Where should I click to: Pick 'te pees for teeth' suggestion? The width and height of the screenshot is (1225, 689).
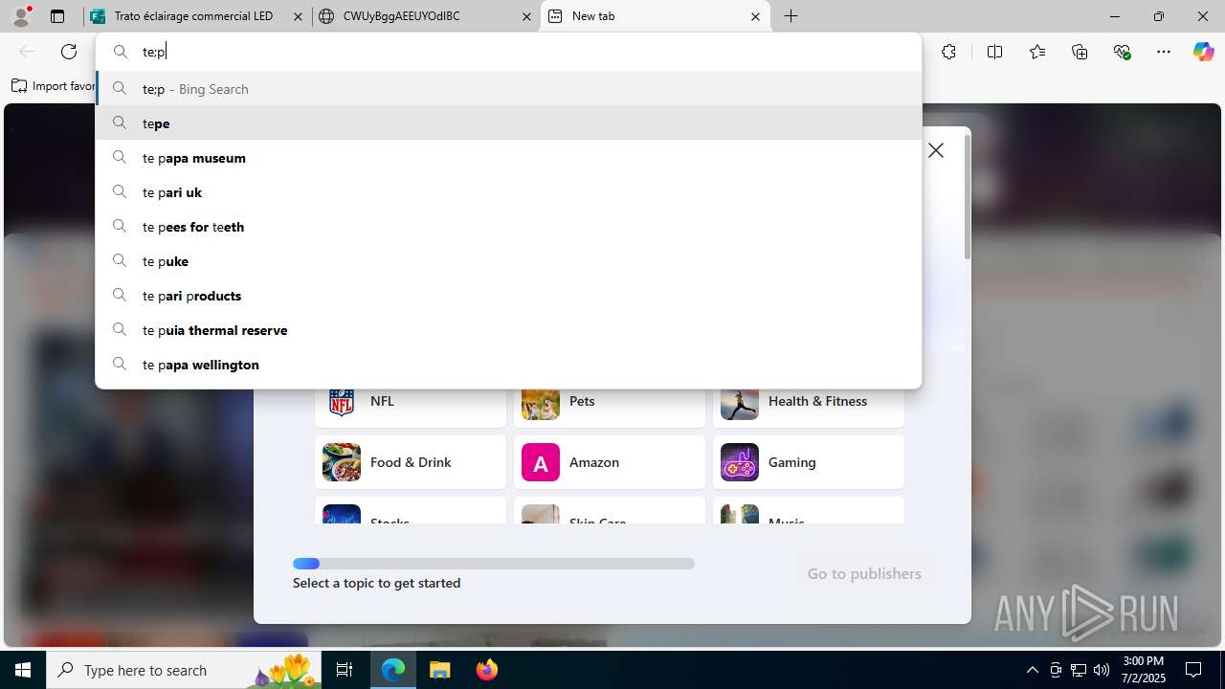point(508,226)
